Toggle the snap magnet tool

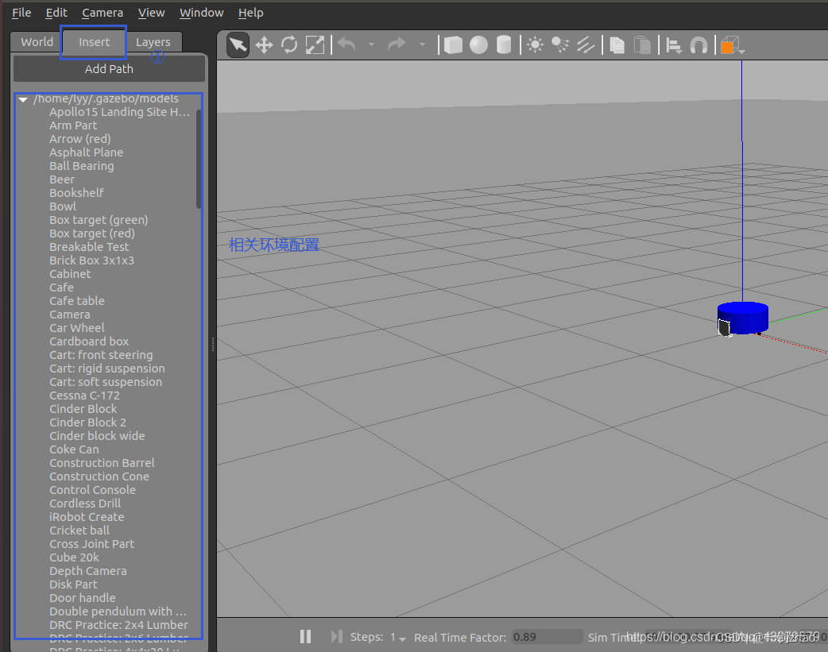coord(698,45)
